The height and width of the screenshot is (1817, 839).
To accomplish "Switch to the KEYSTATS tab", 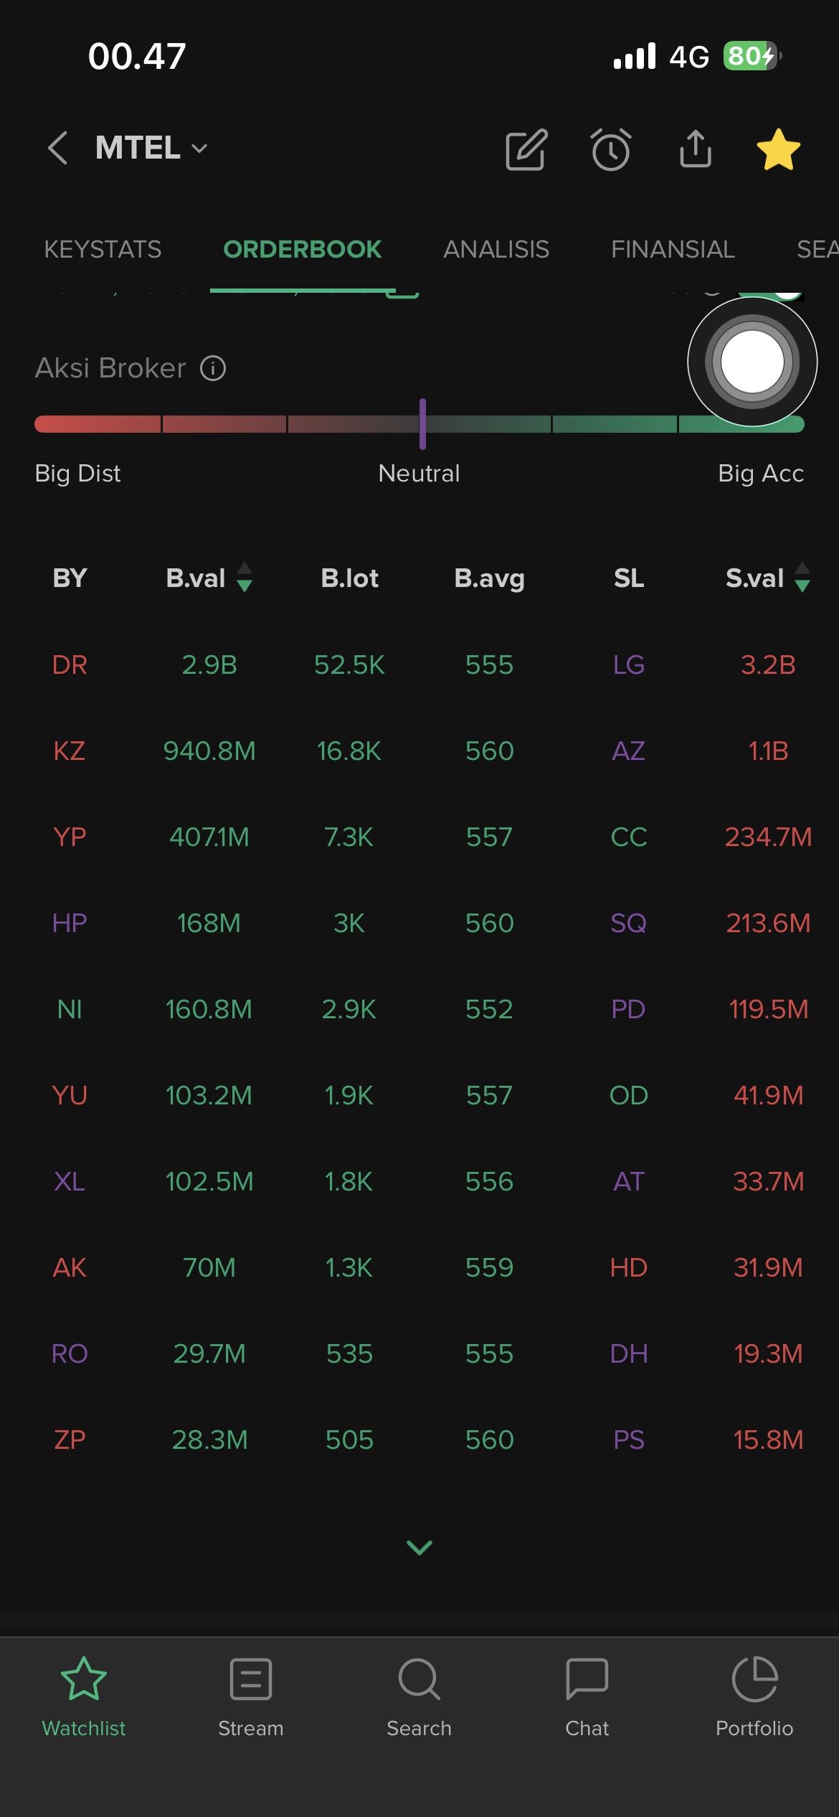I will click(x=103, y=250).
